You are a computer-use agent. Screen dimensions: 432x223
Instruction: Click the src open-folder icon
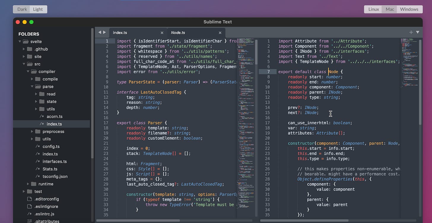click(x=30, y=64)
